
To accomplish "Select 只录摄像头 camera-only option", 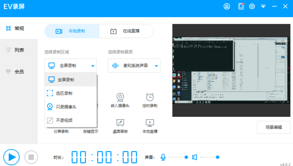I will tap(66, 107).
